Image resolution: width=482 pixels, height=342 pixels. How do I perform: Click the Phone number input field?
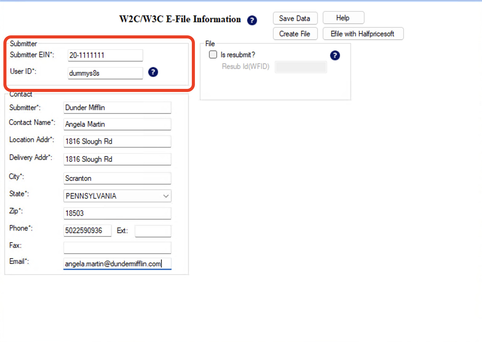[x=87, y=231]
